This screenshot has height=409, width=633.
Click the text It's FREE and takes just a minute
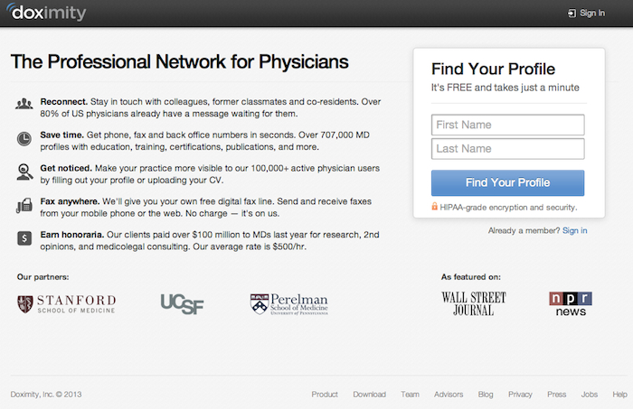[x=505, y=88]
